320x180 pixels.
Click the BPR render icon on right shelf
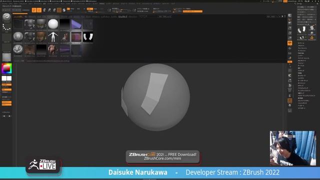coord(290,15)
